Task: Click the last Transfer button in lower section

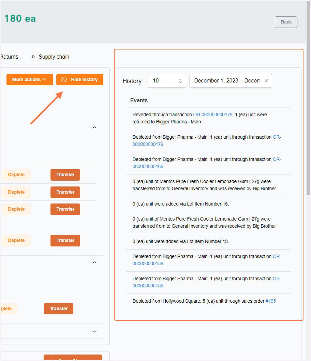Action: (x=59, y=309)
